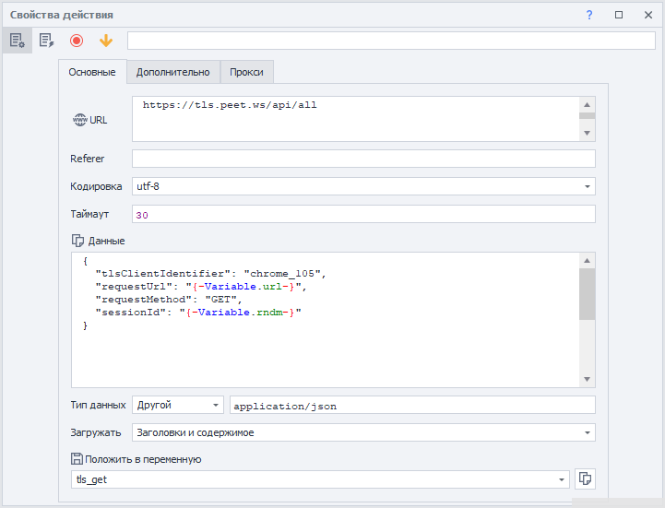Click the edit notes icon with pencil
Image resolution: width=665 pixels, height=508 pixels.
(46, 41)
